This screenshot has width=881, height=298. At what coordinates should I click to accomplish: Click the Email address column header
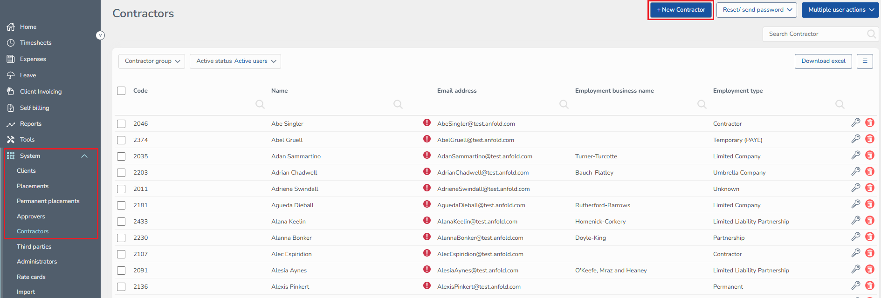(457, 91)
